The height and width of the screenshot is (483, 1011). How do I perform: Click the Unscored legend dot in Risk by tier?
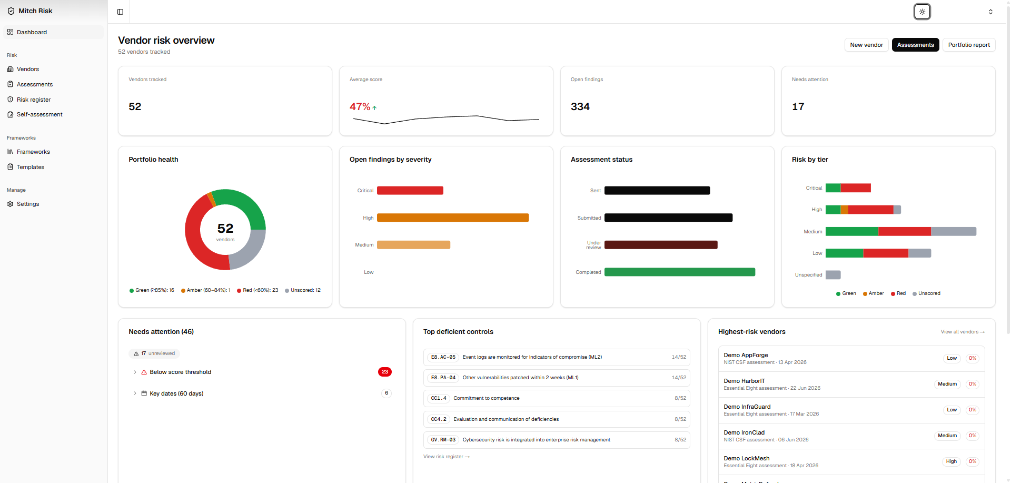pos(915,294)
